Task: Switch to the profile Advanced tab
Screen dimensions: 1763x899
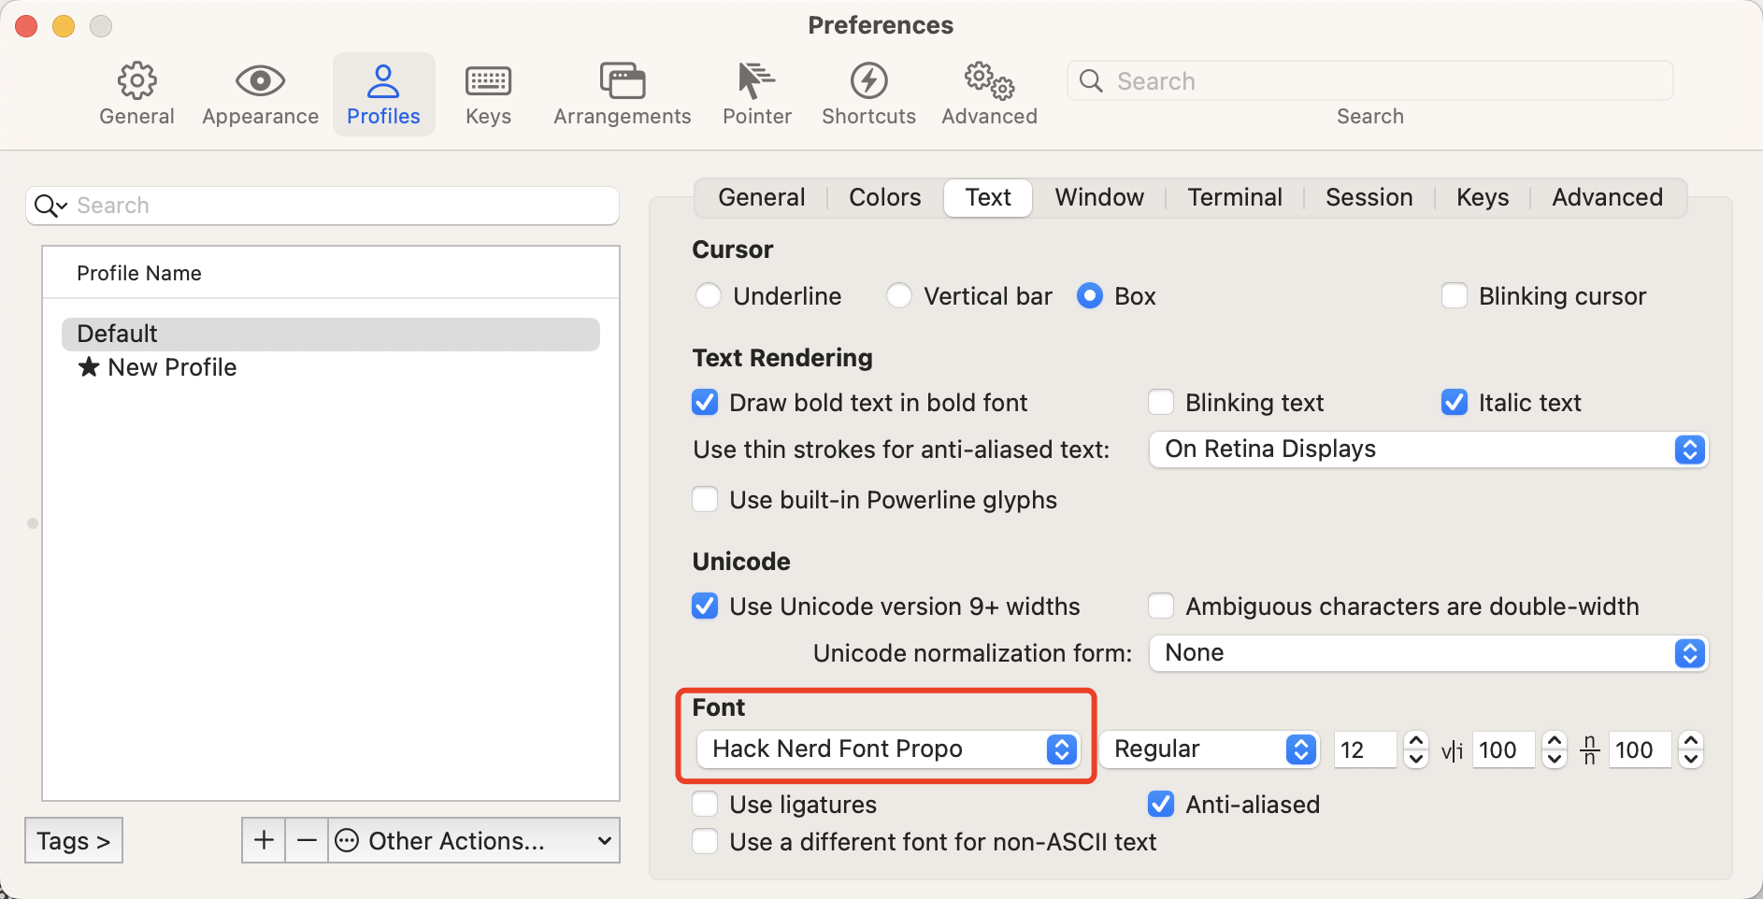Action: point(1607,198)
